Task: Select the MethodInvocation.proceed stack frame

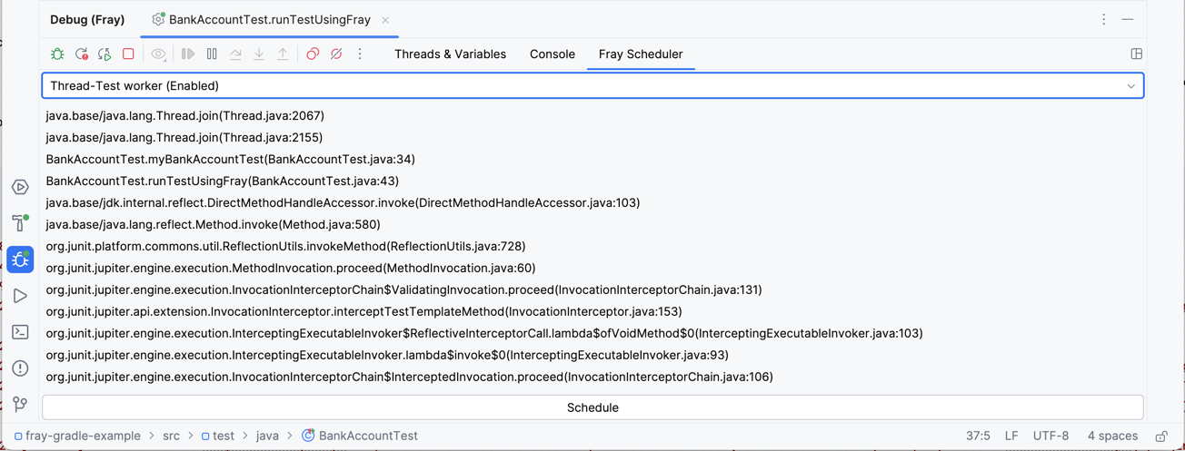Action: coord(291,268)
